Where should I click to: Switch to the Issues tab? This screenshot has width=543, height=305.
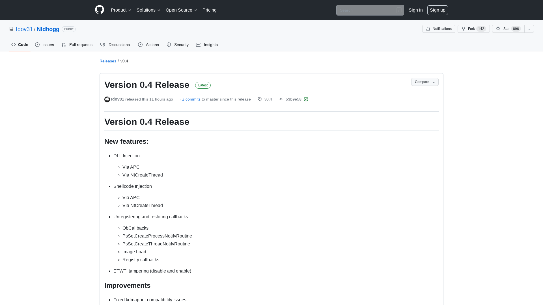coord(45,45)
